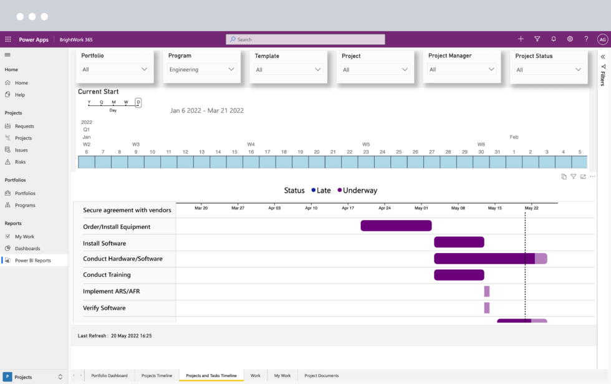Click the Help link in the sidebar
The width and height of the screenshot is (611, 384).
click(x=20, y=95)
